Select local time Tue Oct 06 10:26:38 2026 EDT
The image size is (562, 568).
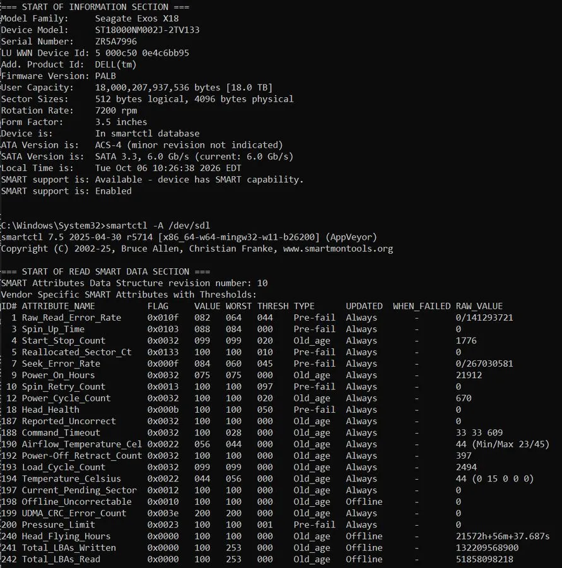[168, 168]
